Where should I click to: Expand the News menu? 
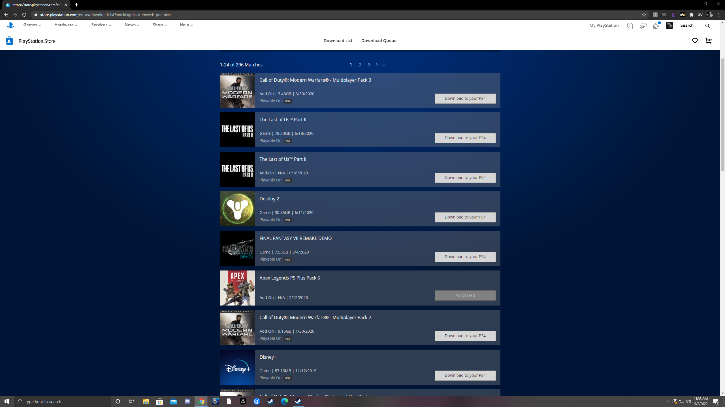coord(132,25)
